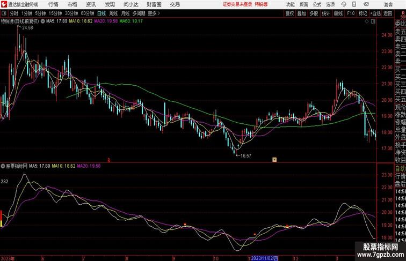Open the 发现 menu

point(110,4)
